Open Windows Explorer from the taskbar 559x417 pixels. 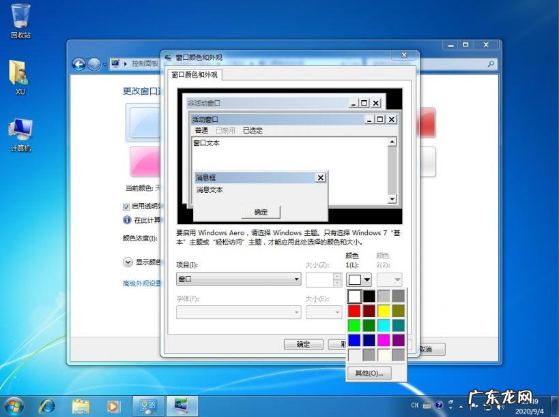point(81,406)
